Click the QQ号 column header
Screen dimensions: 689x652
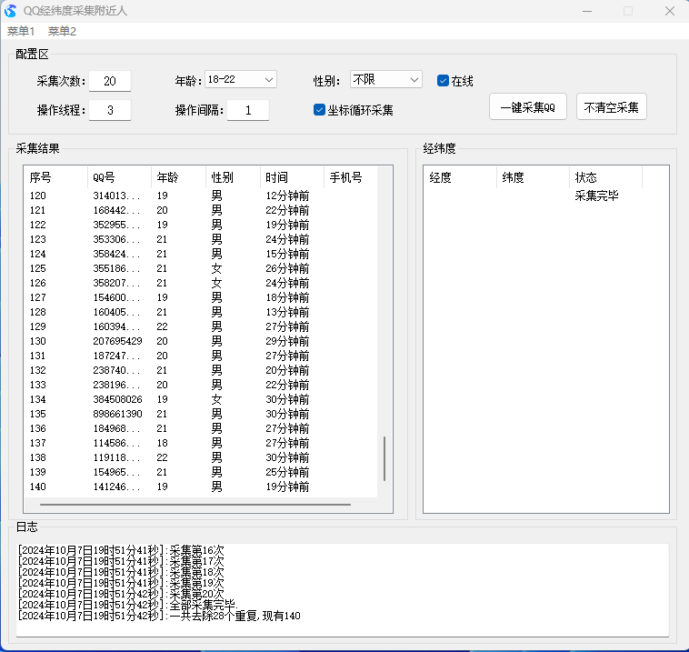[119, 177]
